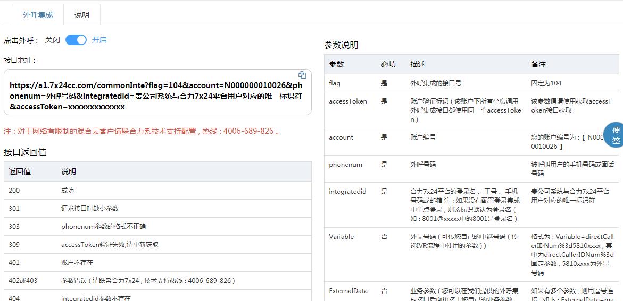
Task: Select the ExternalData parameter name
Action: [x=348, y=291]
